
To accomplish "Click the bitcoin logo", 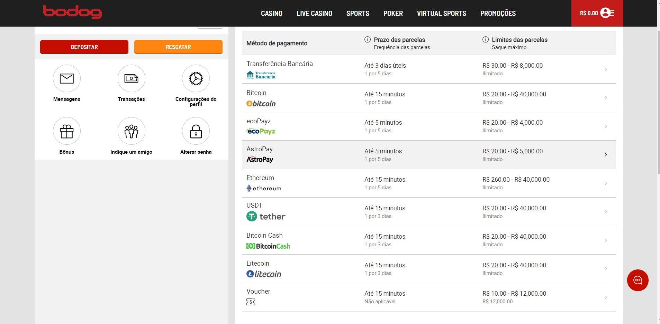I will tap(261, 104).
